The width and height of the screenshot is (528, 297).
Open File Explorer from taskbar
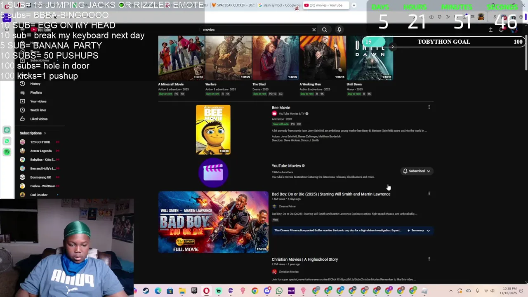[x=182, y=291]
